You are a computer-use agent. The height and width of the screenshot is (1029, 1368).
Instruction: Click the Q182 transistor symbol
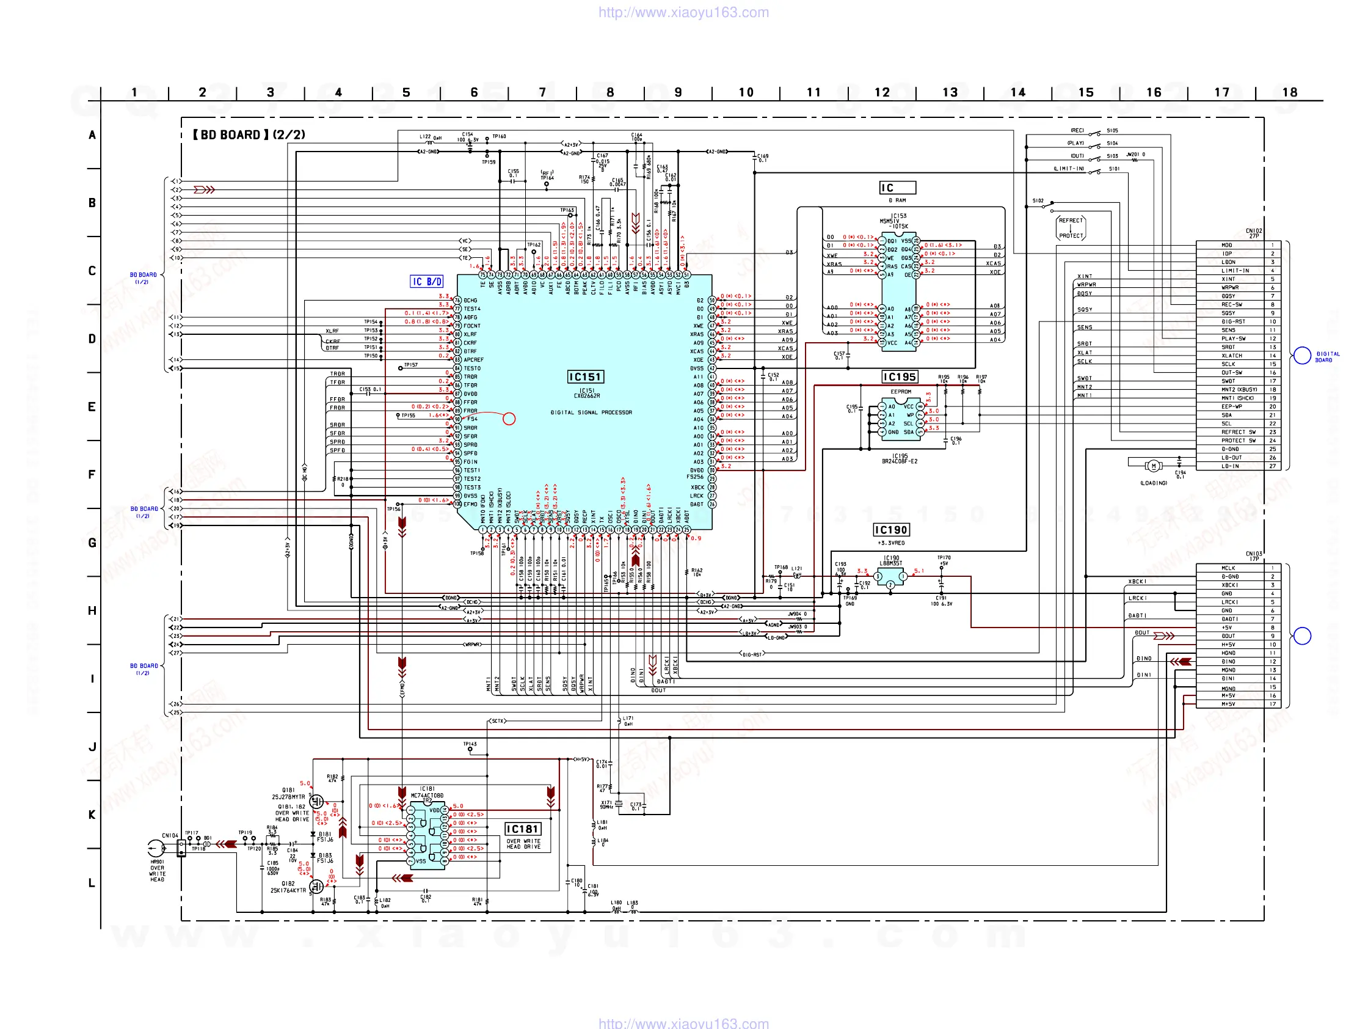tap(316, 887)
